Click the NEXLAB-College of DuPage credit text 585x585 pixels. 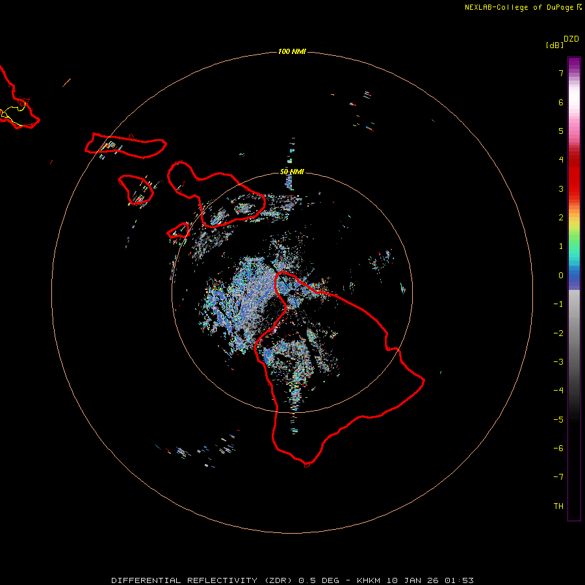pyautogui.click(x=519, y=7)
